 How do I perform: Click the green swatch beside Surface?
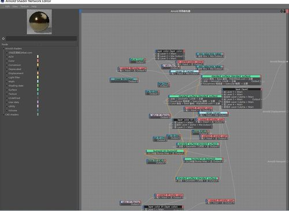coord(38,90)
